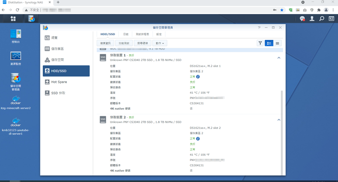Viewport: 338px width, 182px height.
Task: Select 總覽 in sidebar
Action: click(66, 38)
